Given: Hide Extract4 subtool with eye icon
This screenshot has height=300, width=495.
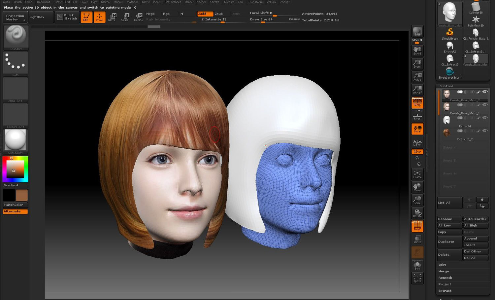Looking at the screenshot, I should pos(485,118).
